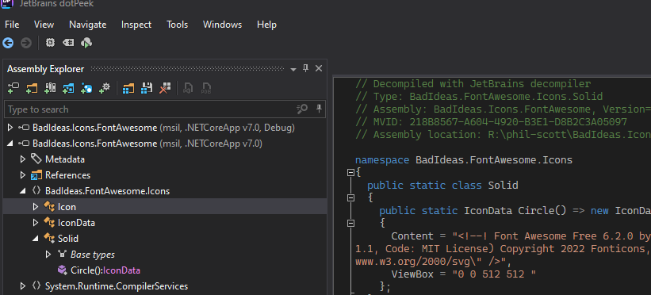
Task: Select the BadIdeas.Icons.FontAwesome .NETCoreApp v7.0 row
Action: [x=165, y=144]
